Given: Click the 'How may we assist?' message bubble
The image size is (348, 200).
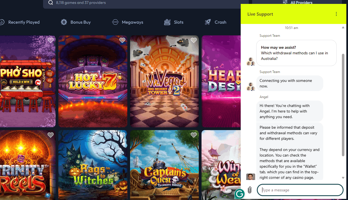Looking at the screenshot, I should point(296,53).
